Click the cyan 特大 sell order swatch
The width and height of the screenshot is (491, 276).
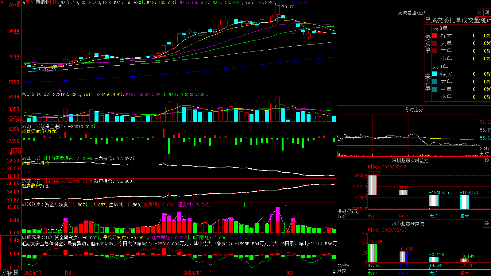[x=435, y=74]
